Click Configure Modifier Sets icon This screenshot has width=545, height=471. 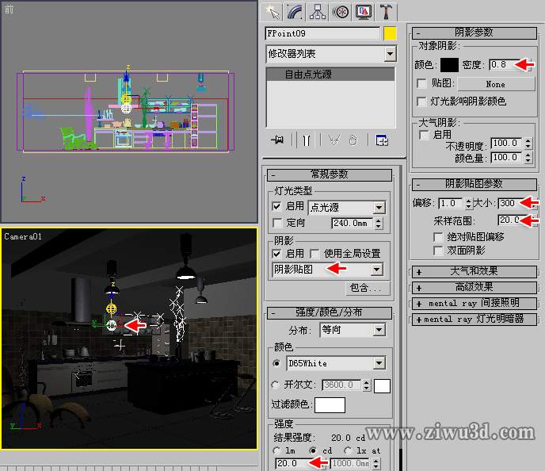pos(383,140)
